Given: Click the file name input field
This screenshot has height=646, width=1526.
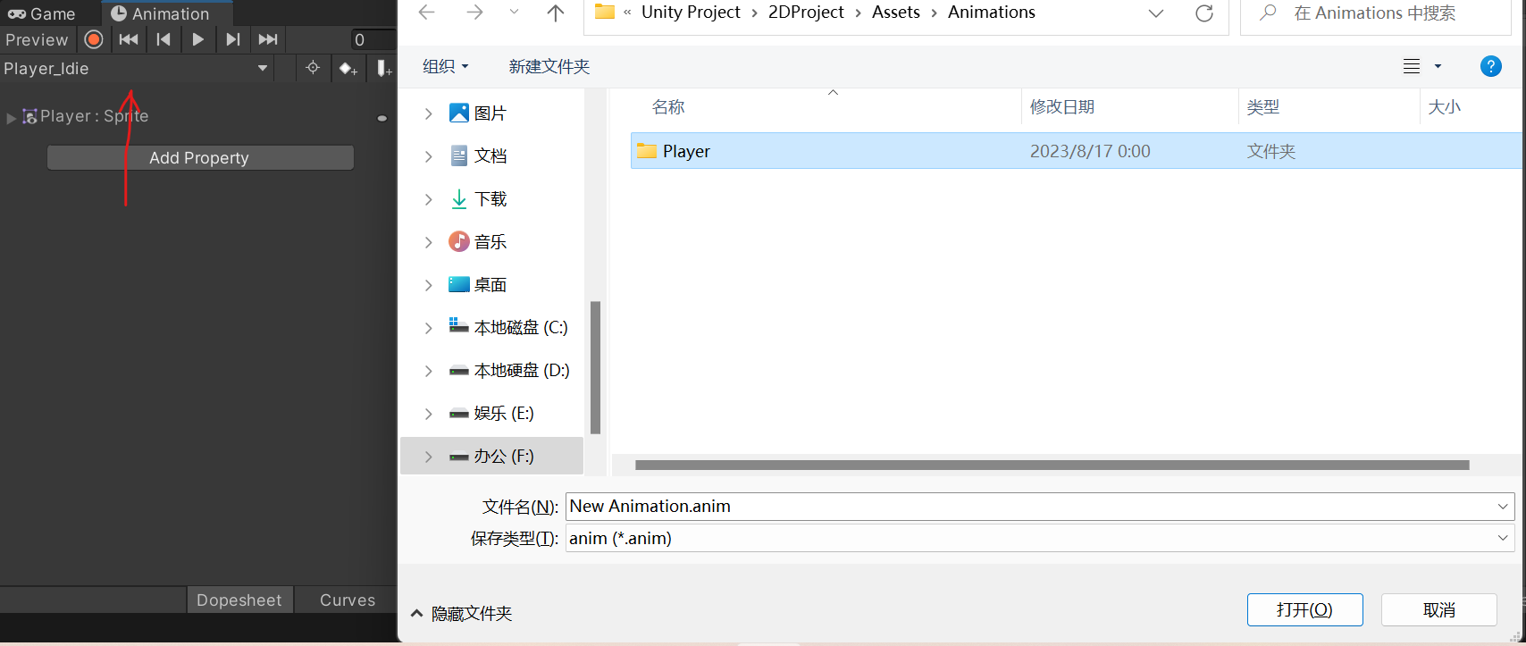Looking at the screenshot, I should tap(1027, 507).
